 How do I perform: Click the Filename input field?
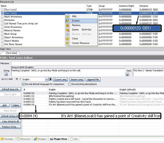pos(88,63)
